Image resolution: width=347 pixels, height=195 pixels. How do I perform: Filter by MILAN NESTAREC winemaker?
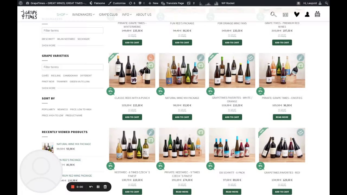coord(66,39)
